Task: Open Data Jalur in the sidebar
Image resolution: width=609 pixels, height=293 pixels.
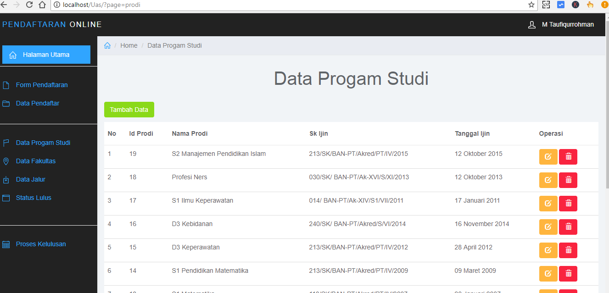Action: coord(30,179)
